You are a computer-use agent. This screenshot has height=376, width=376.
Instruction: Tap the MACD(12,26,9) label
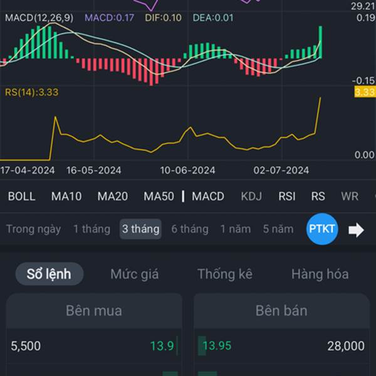39,18
